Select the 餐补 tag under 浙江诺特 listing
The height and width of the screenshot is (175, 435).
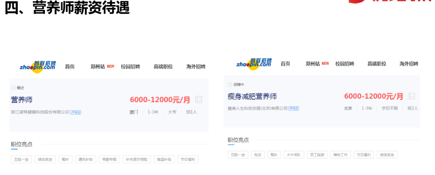point(66,159)
